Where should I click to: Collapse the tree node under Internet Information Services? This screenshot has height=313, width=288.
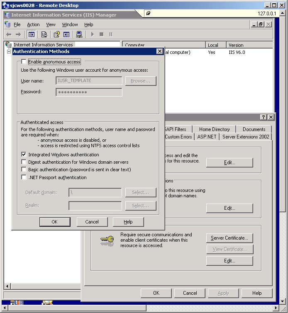pos(9,51)
